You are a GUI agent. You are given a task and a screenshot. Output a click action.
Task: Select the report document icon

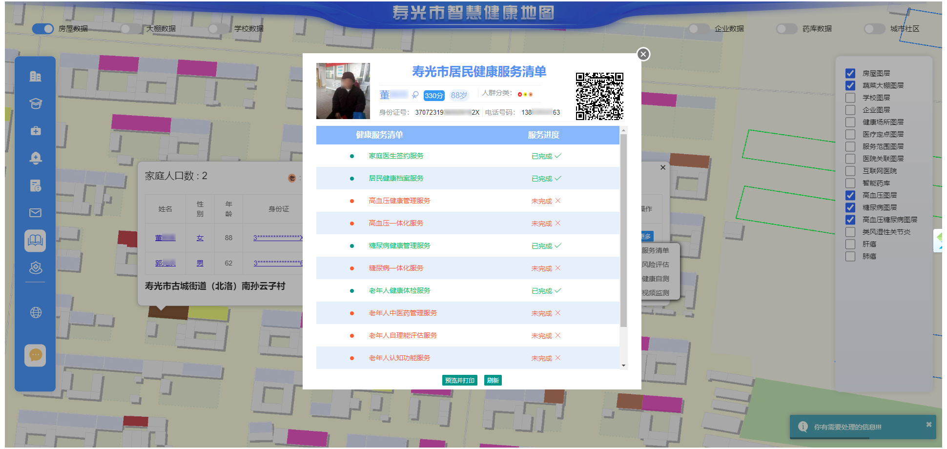[35, 186]
